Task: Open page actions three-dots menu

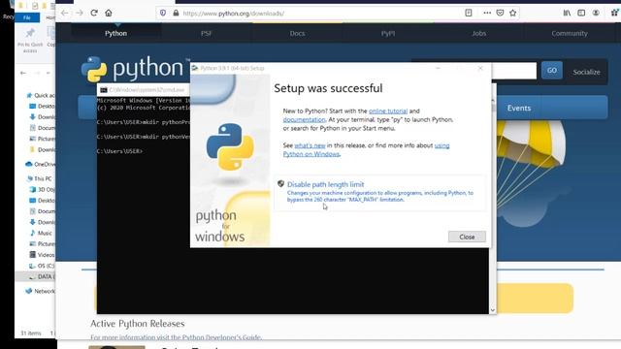Action: pos(487,13)
